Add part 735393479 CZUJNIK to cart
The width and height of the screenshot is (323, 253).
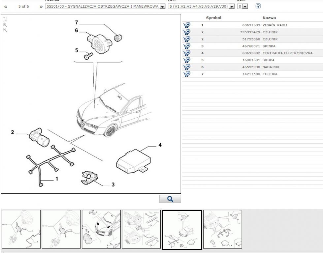click(x=187, y=32)
